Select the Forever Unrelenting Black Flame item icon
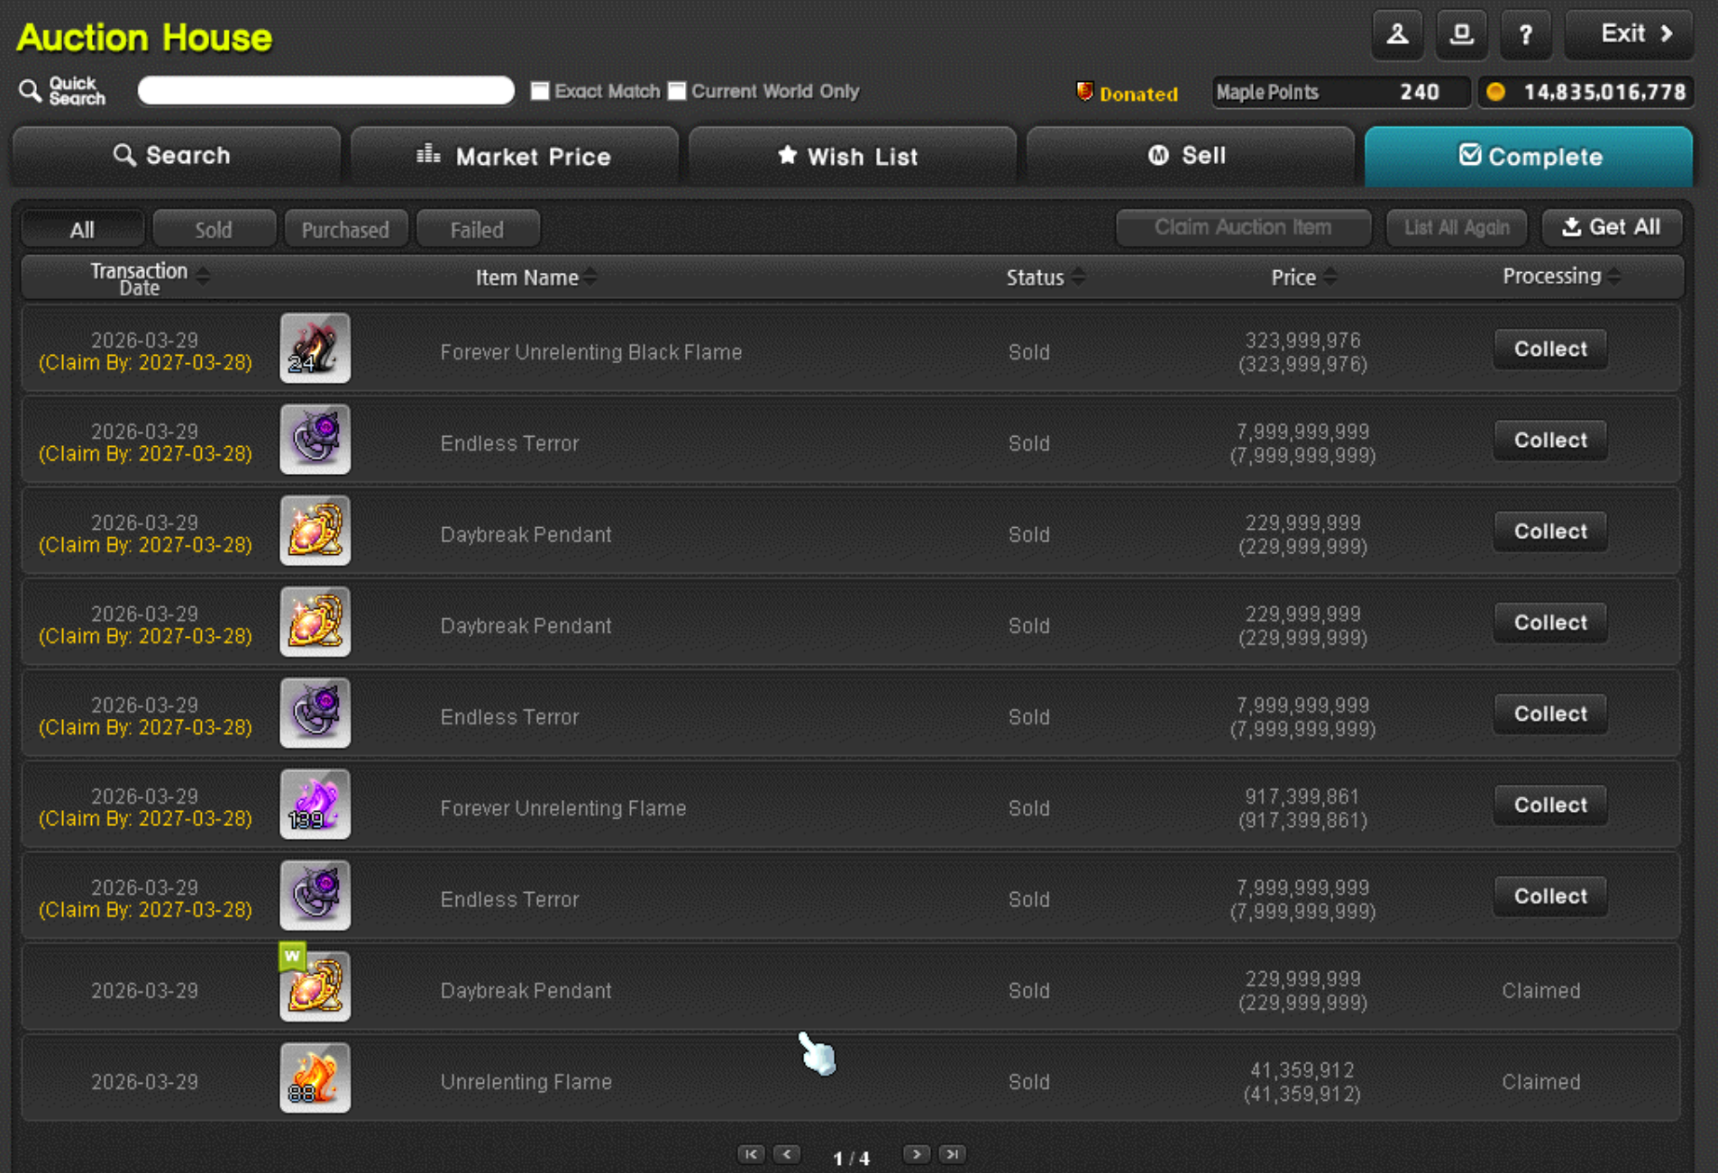Viewport: 1718px width, 1173px height. point(315,349)
